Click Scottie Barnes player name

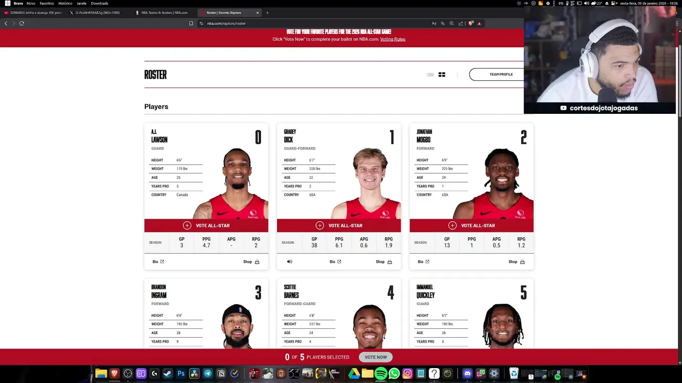pos(291,292)
